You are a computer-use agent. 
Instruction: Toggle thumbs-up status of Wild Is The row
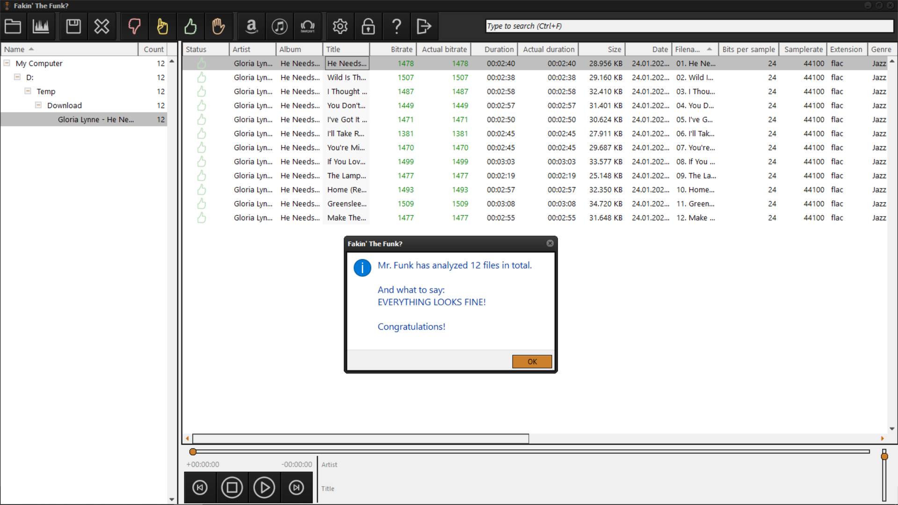pyautogui.click(x=202, y=78)
